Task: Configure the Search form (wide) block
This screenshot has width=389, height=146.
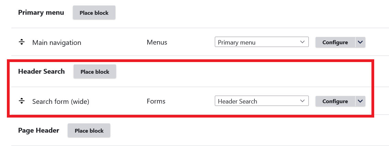Action: [x=335, y=101]
